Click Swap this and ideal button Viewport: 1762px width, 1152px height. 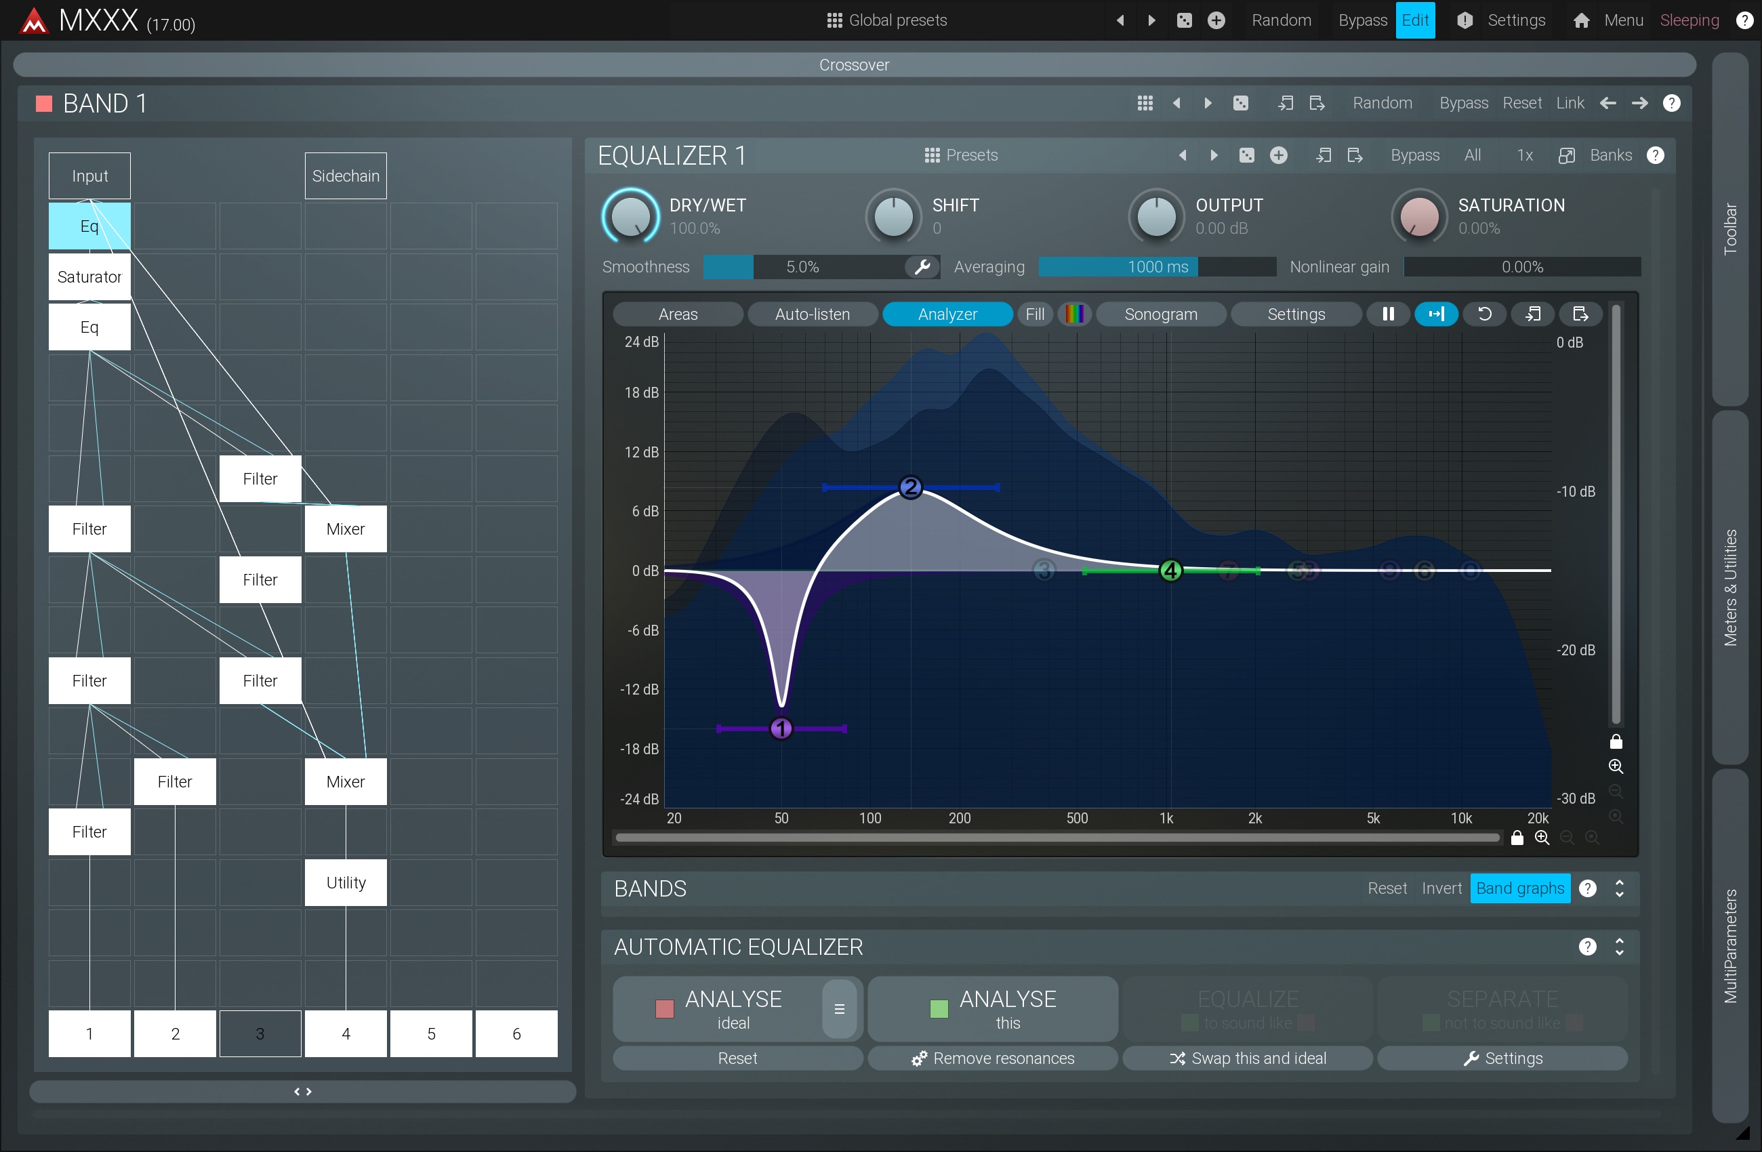[x=1248, y=1058]
